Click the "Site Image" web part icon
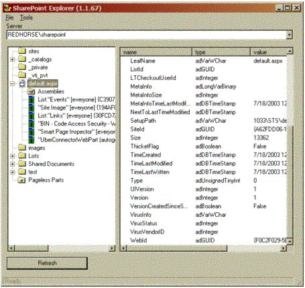The image size is (305, 288). pyautogui.click(x=32, y=107)
